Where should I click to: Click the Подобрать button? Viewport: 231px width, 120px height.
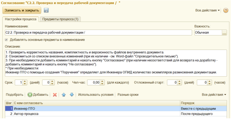[14, 95]
